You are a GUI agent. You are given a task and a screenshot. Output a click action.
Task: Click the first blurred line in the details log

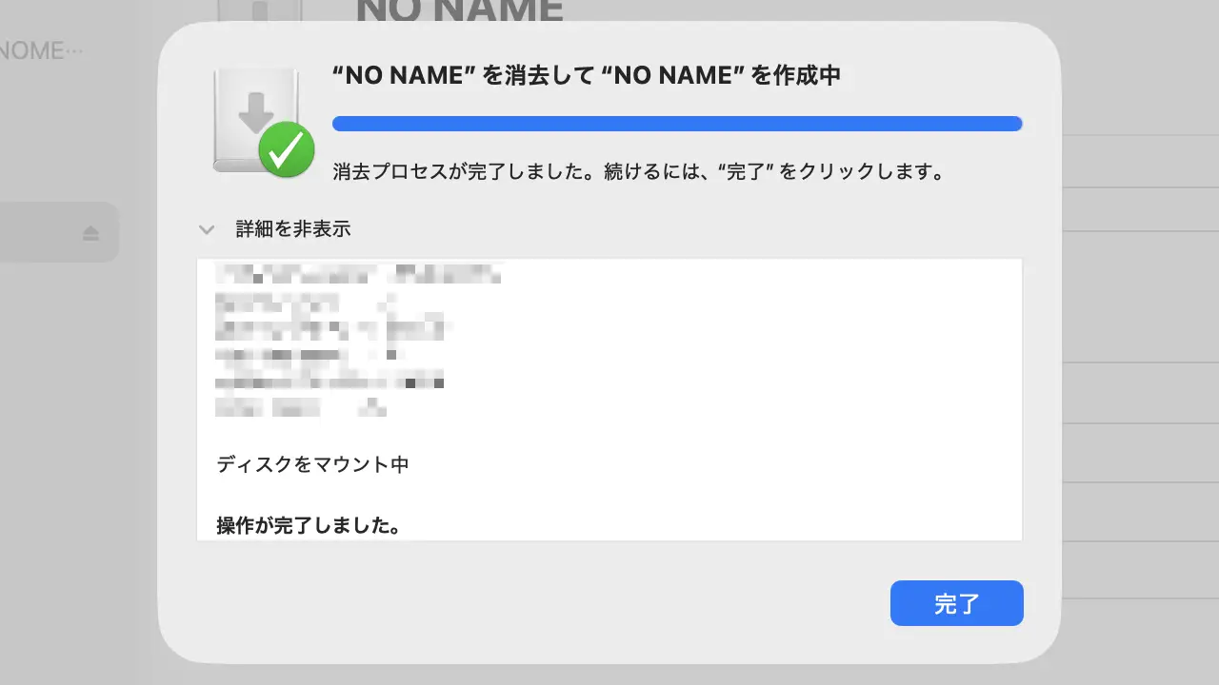358,276
